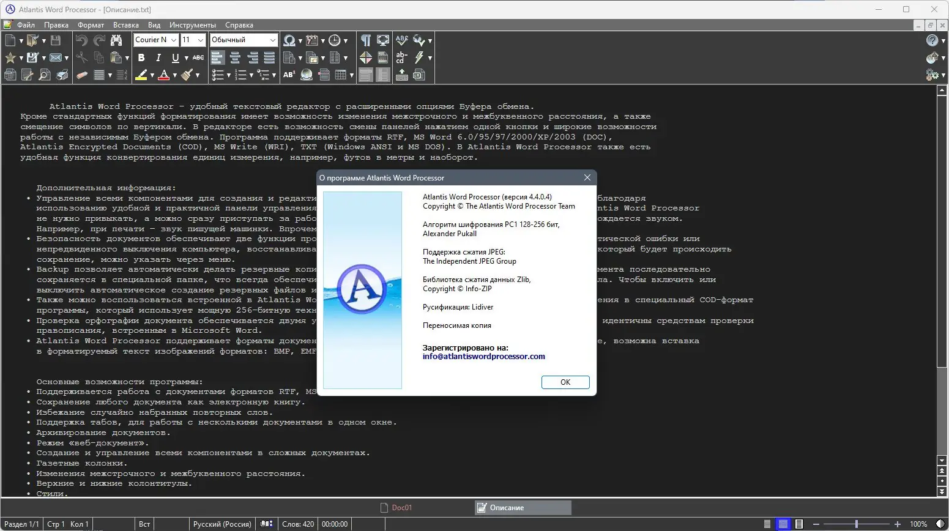Viewport: 949px width, 531px height.
Task: Toggle justified paragraph alignment
Action: [x=269, y=58]
